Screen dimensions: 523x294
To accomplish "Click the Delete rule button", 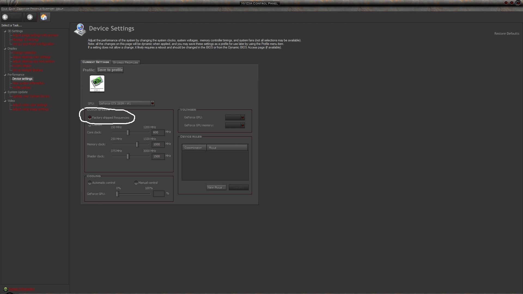I will tap(239, 188).
